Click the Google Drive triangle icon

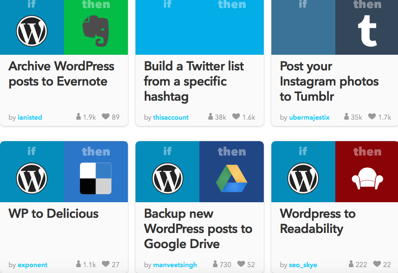tap(231, 179)
